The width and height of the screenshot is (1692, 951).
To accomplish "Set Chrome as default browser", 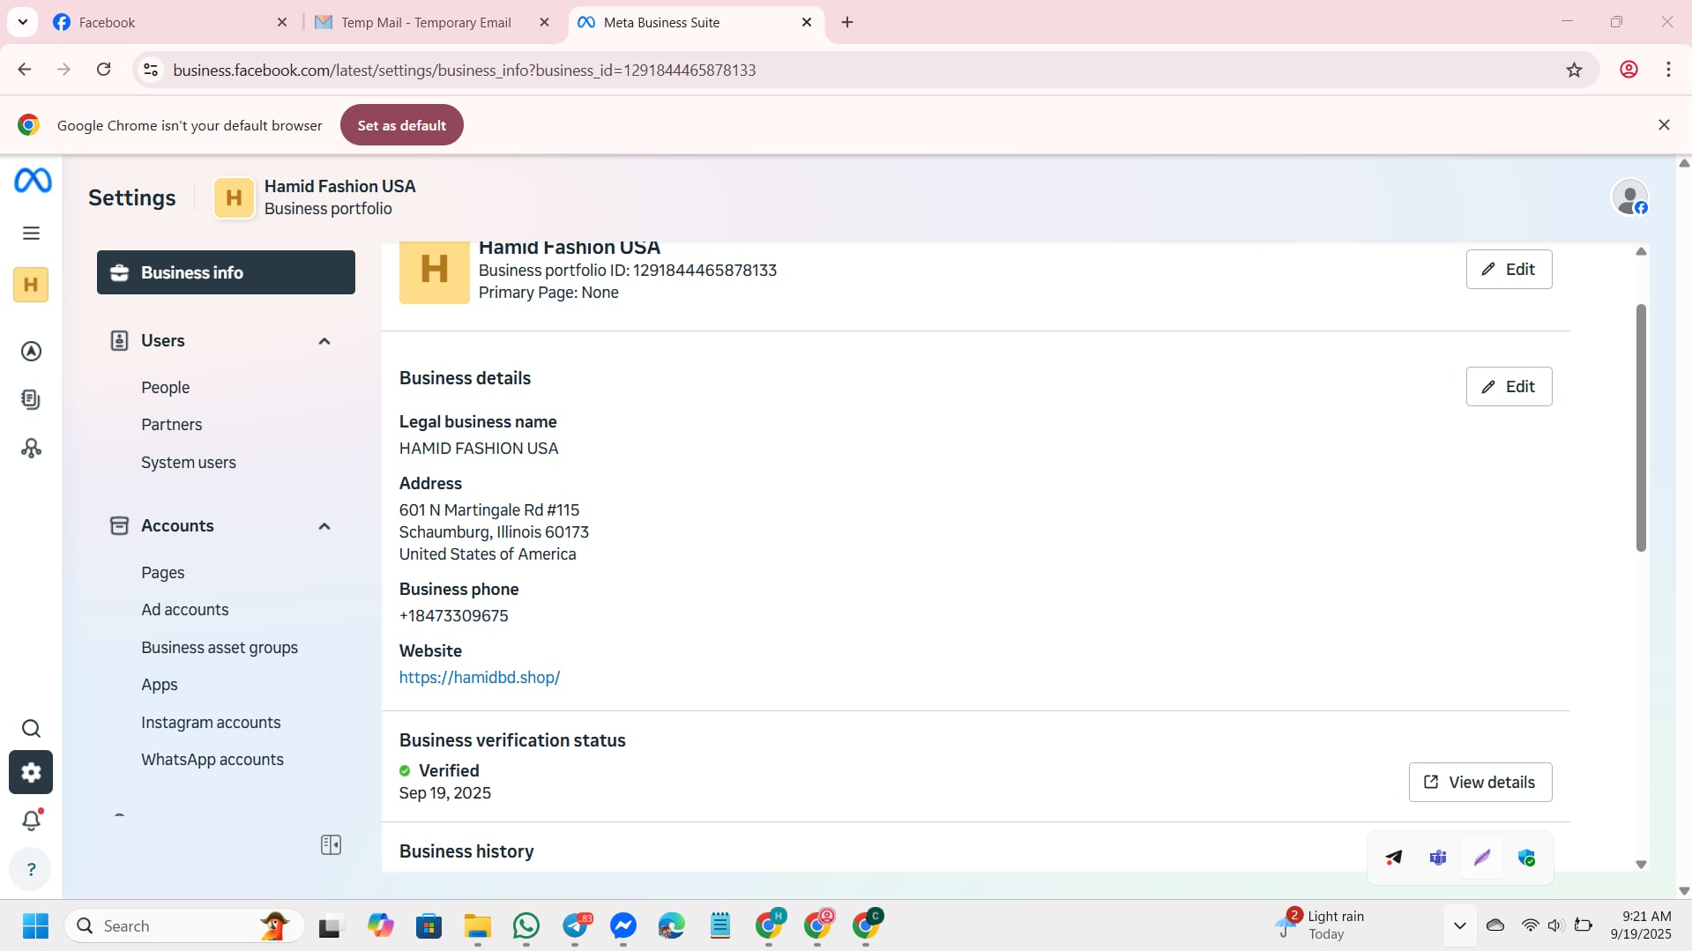I will [x=402, y=125].
